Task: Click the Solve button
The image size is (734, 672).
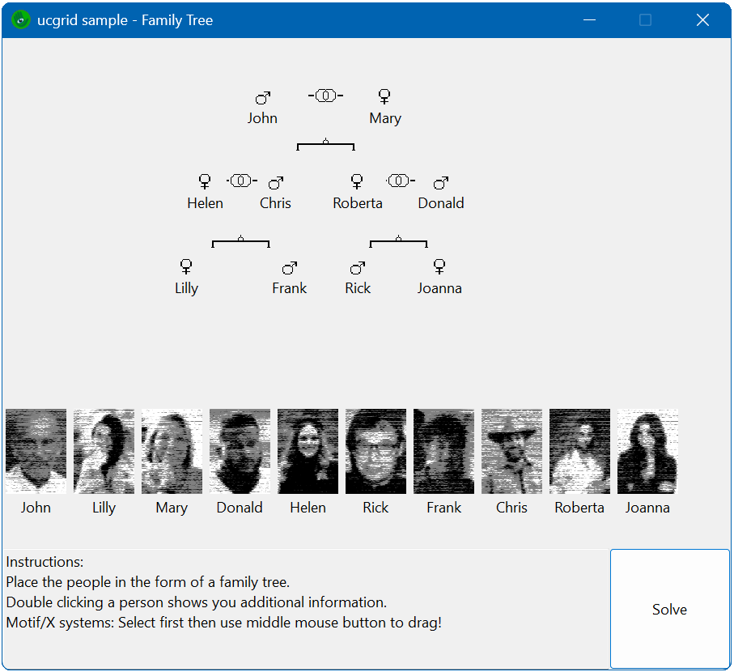Action: pos(669,609)
